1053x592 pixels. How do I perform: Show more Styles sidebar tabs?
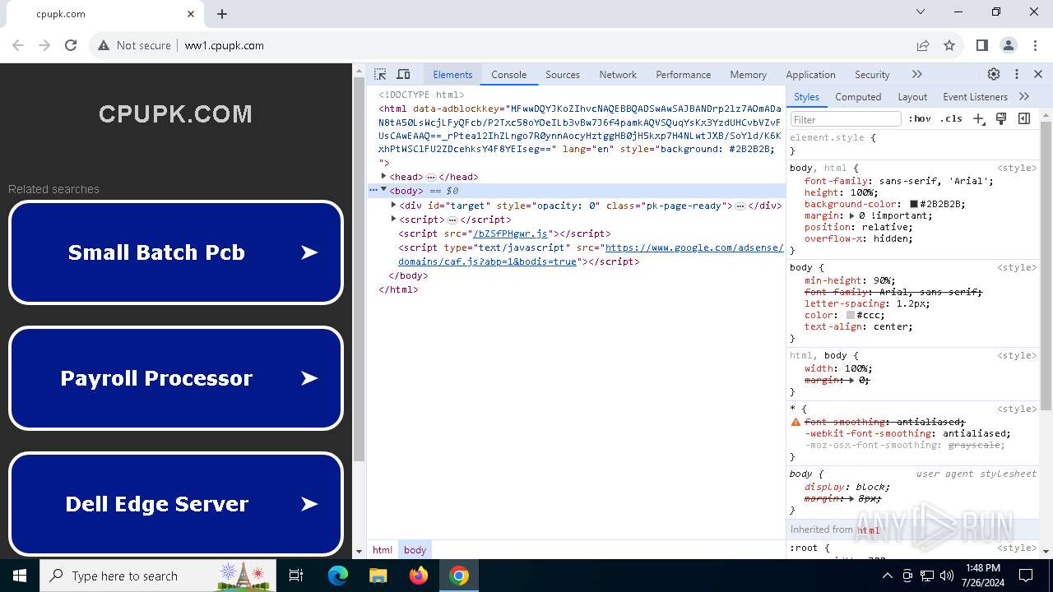pyautogui.click(x=1024, y=96)
